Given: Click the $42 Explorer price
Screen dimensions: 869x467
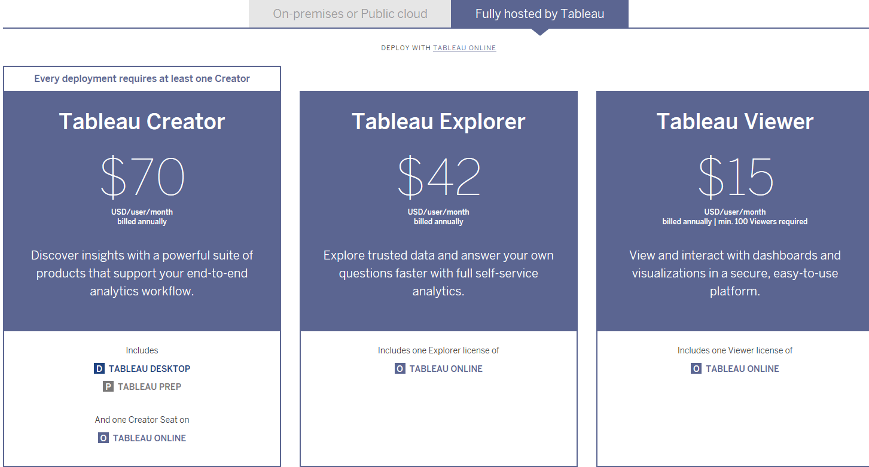Looking at the screenshot, I should (438, 176).
